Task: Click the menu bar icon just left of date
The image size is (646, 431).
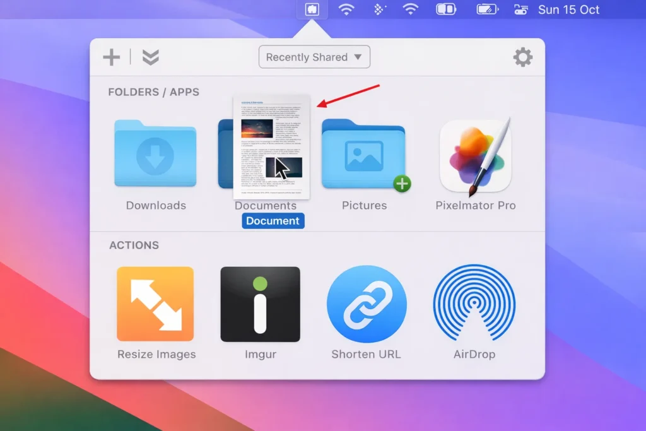Action: pos(520,9)
